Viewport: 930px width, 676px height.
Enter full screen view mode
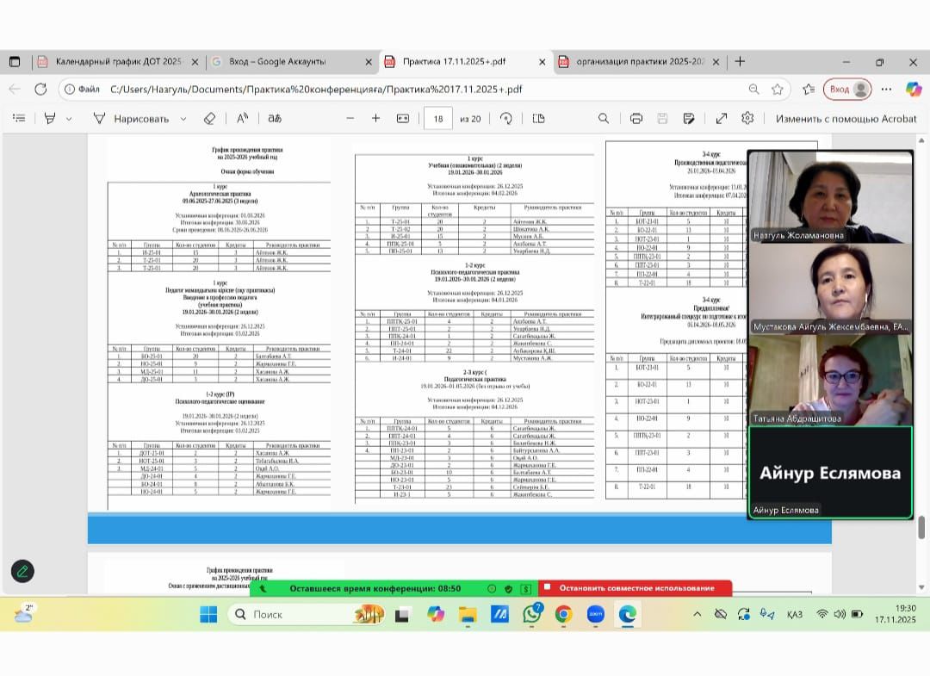click(722, 119)
